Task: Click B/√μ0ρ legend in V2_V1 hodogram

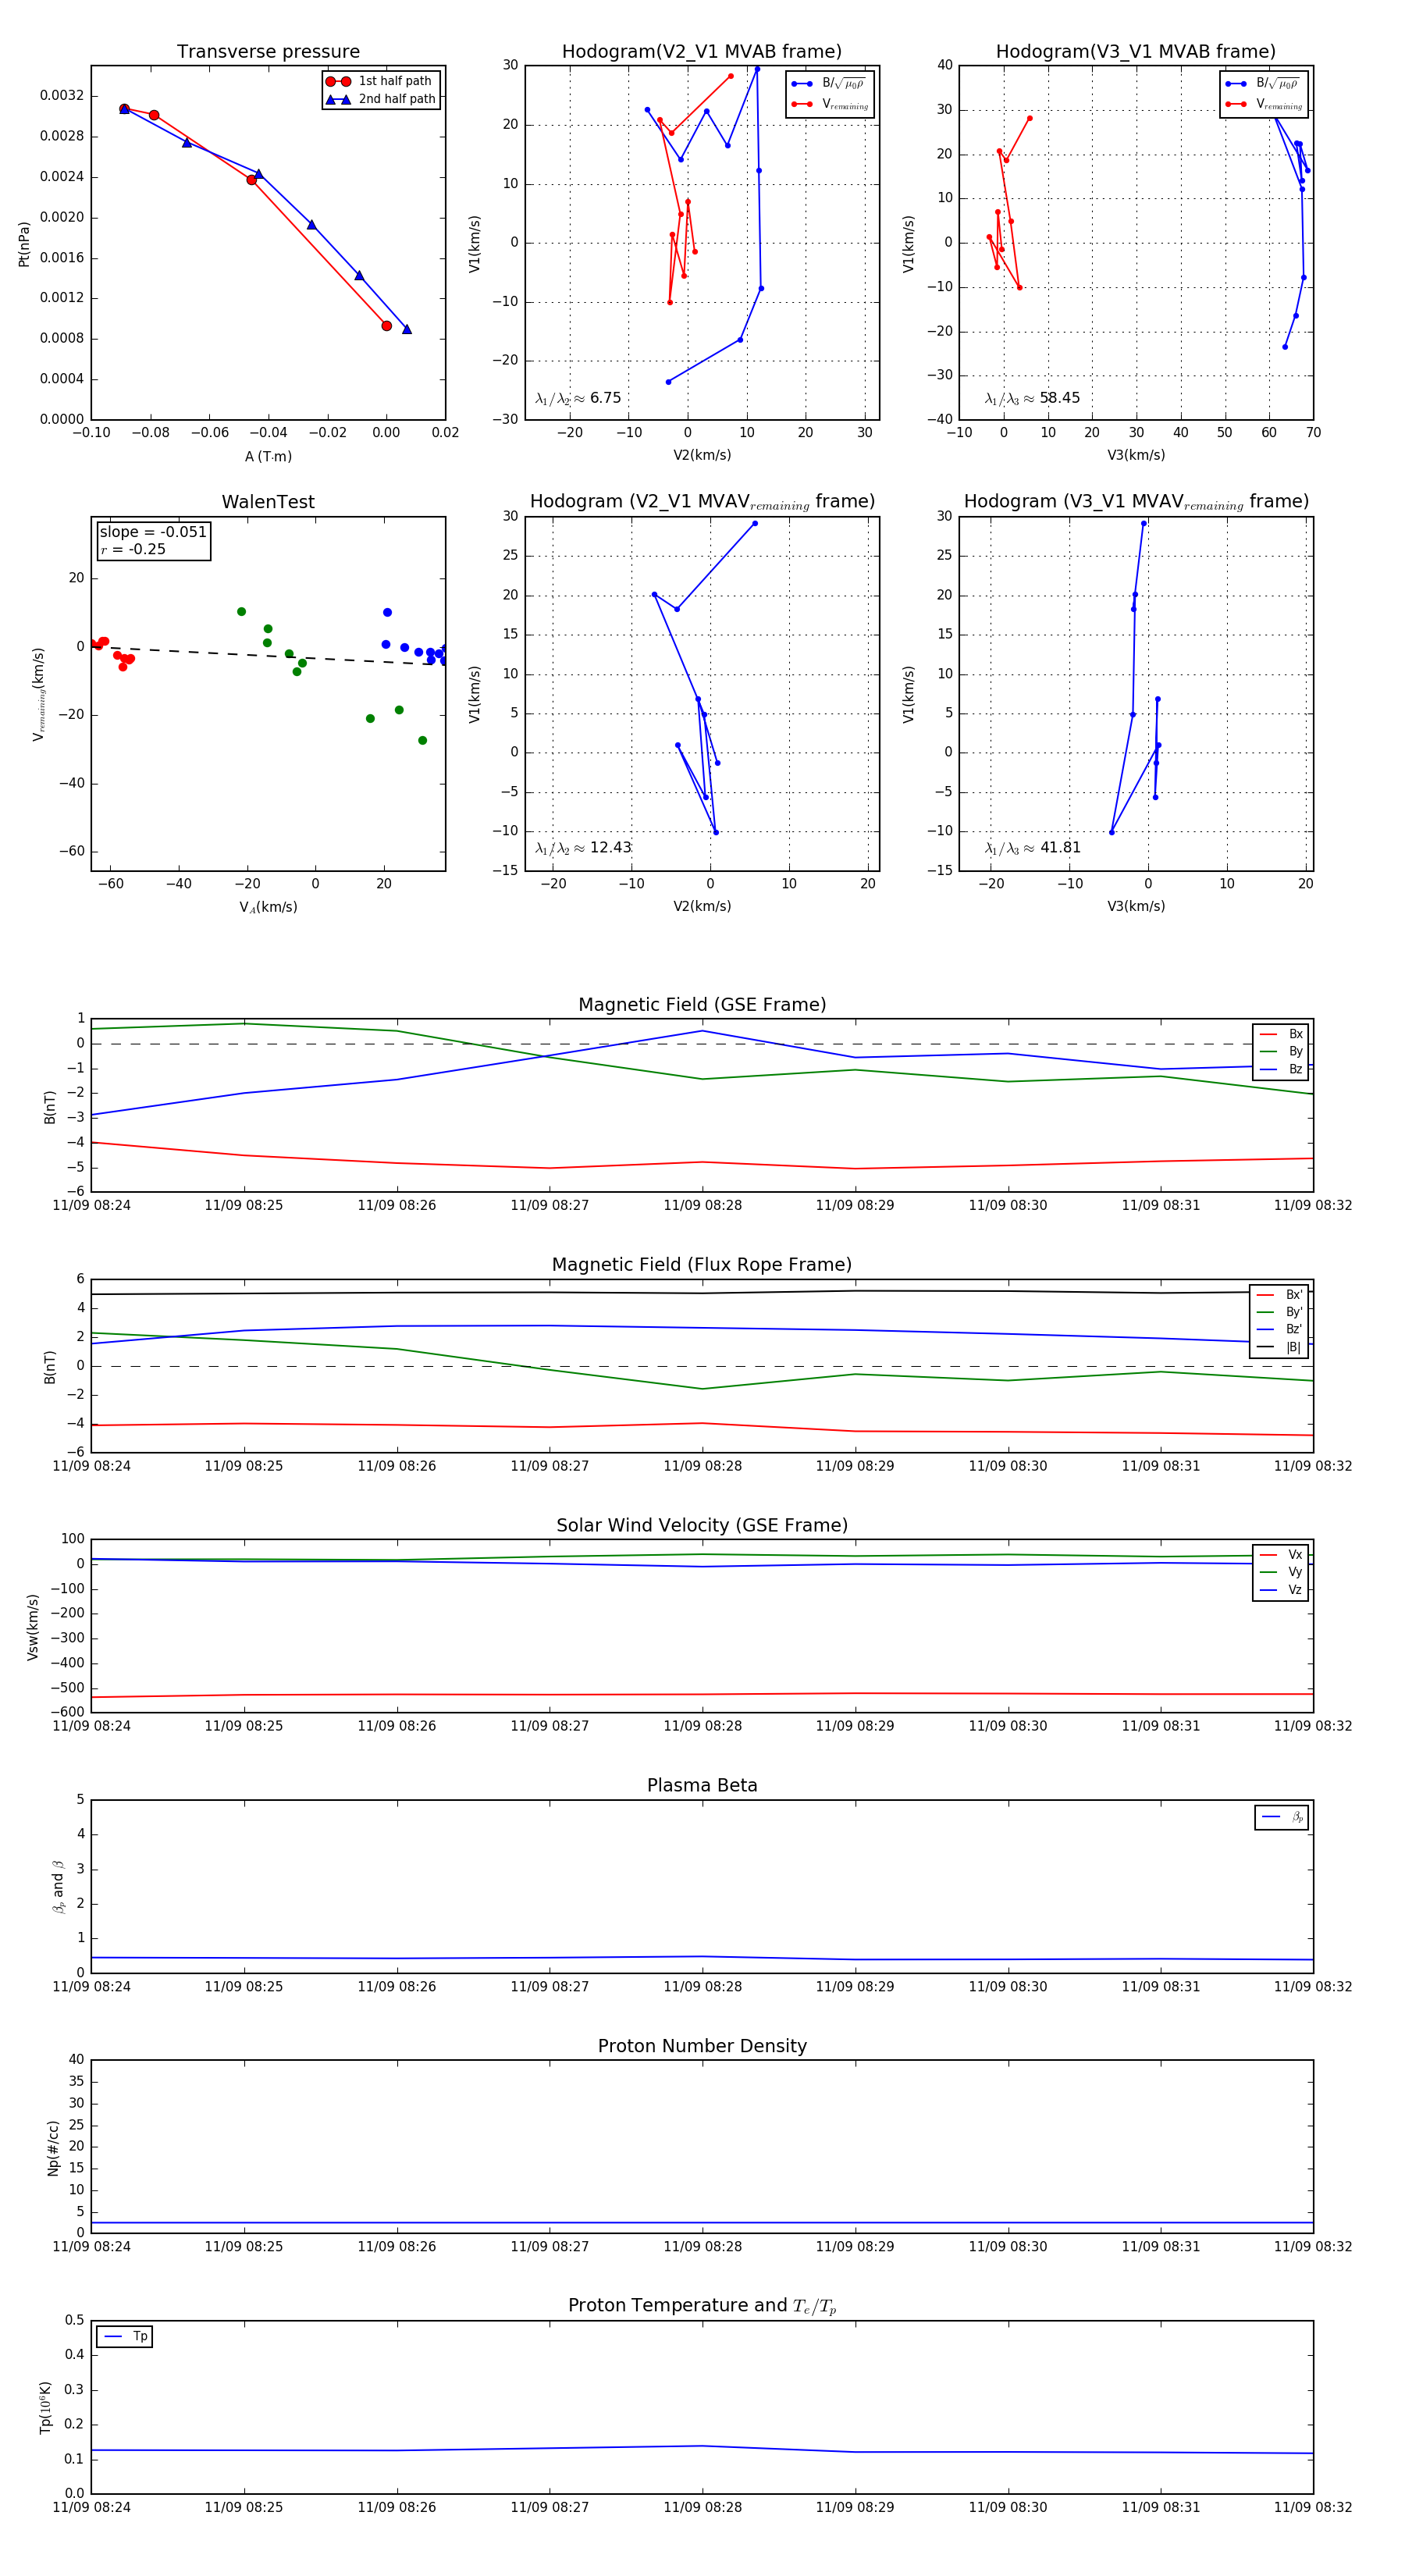Action: point(829,84)
